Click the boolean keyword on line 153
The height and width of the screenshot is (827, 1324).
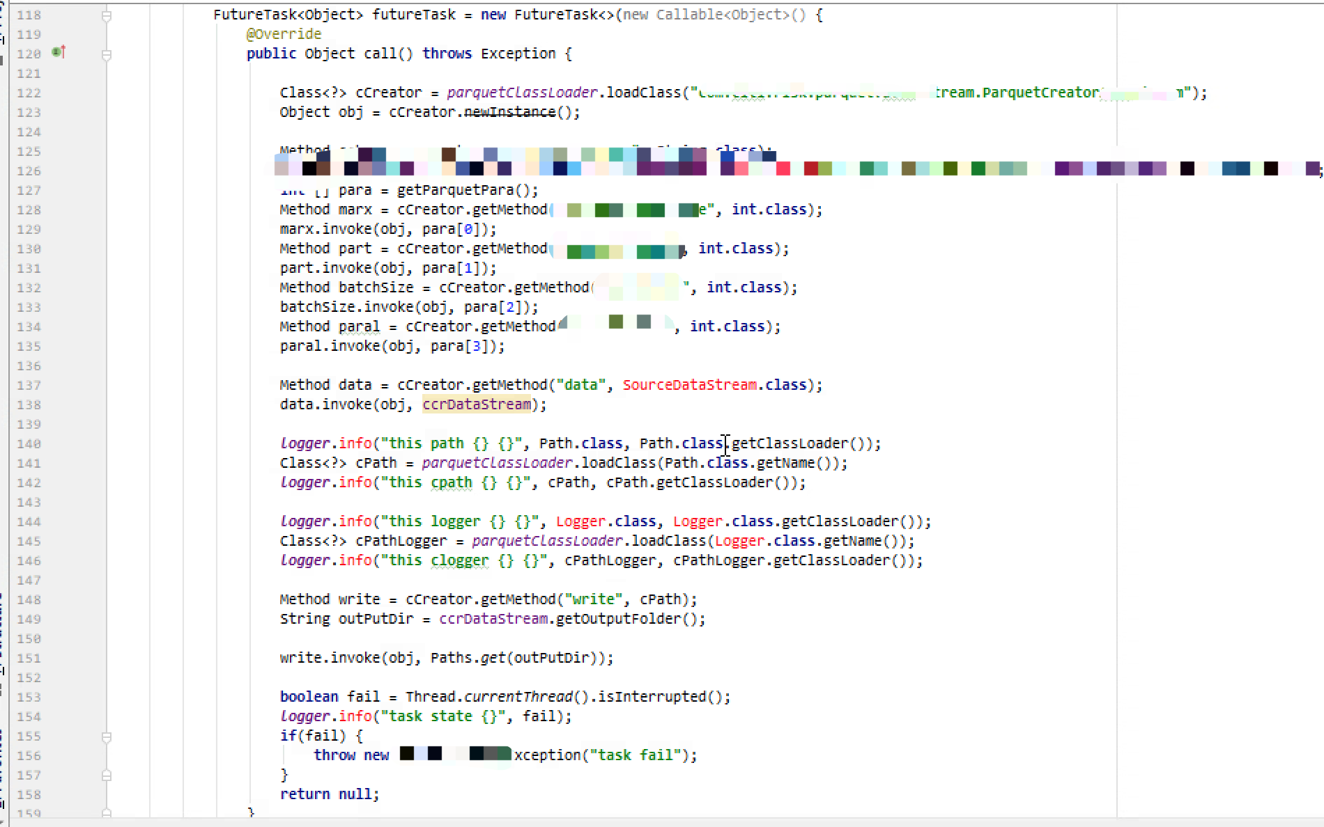click(x=309, y=697)
